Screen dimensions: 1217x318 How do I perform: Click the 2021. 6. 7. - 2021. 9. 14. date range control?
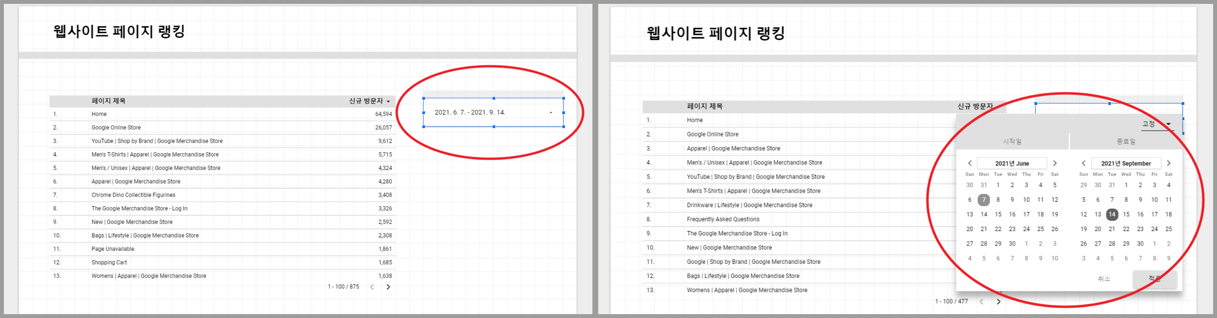click(493, 112)
